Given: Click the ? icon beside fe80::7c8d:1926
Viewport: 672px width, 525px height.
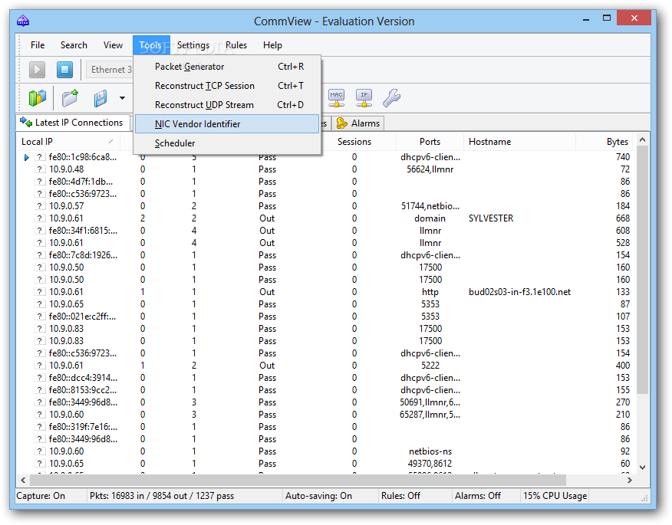Looking at the screenshot, I should [x=39, y=255].
